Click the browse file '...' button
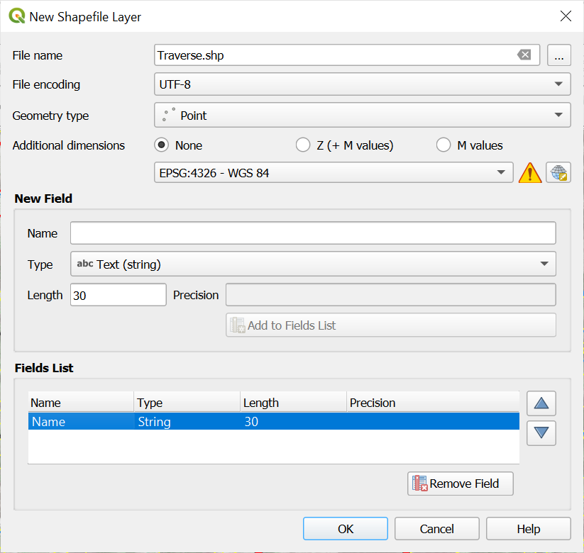This screenshot has height=553, width=584. [558, 55]
